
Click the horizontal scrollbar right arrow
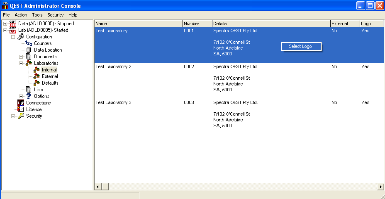[381, 187]
